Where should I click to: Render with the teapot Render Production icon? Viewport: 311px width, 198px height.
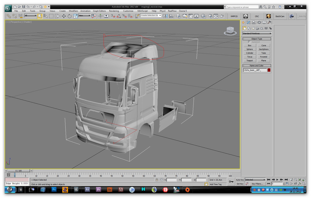pyautogui.click(x=222, y=16)
